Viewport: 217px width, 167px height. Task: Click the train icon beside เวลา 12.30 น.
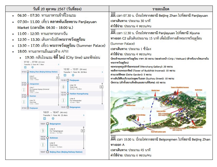[x=113, y=32]
